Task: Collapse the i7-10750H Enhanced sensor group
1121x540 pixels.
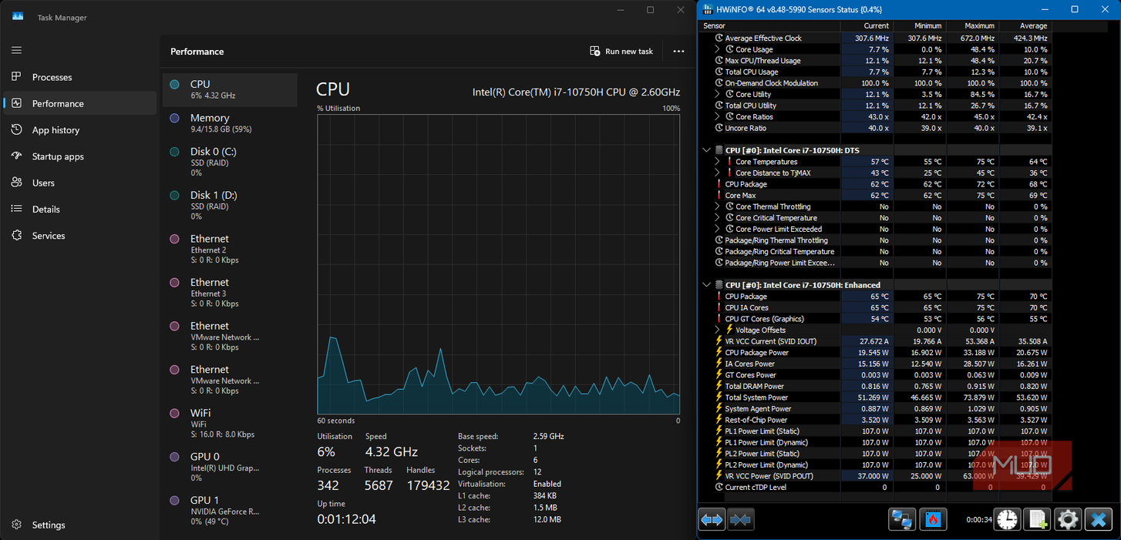Action: 707,285
